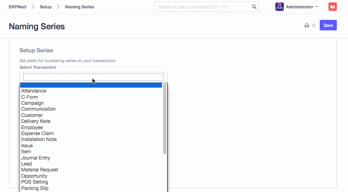
Task: Choose Attendance from the list
Action: coord(34,91)
